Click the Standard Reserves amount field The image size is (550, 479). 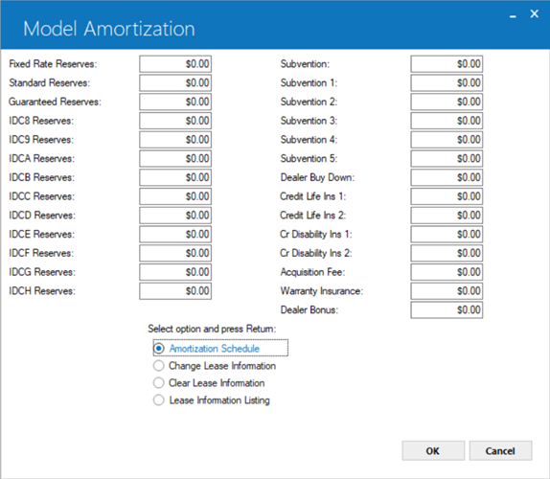click(175, 82)
